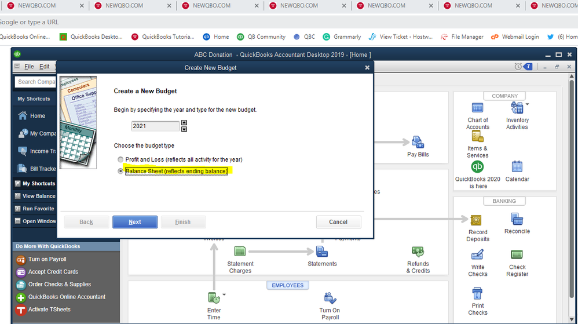Open QuickBooks Online bookmark

25,37
